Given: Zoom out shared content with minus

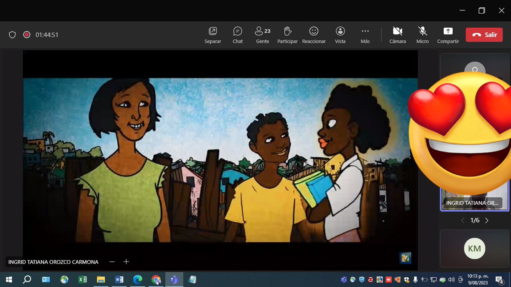Looking at the screenshot, I should [112, 262].
